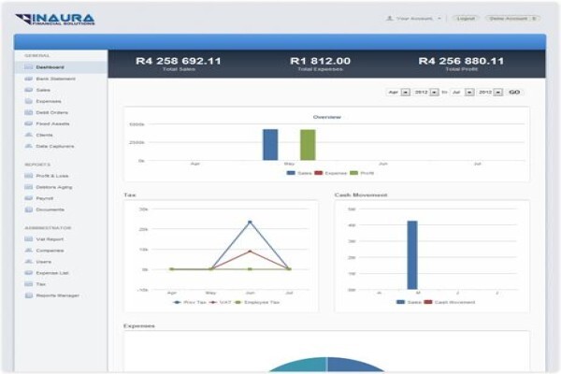The image size is (561, 374).
Task: Toggle the Prov Tax legend item
Action: 190,302
